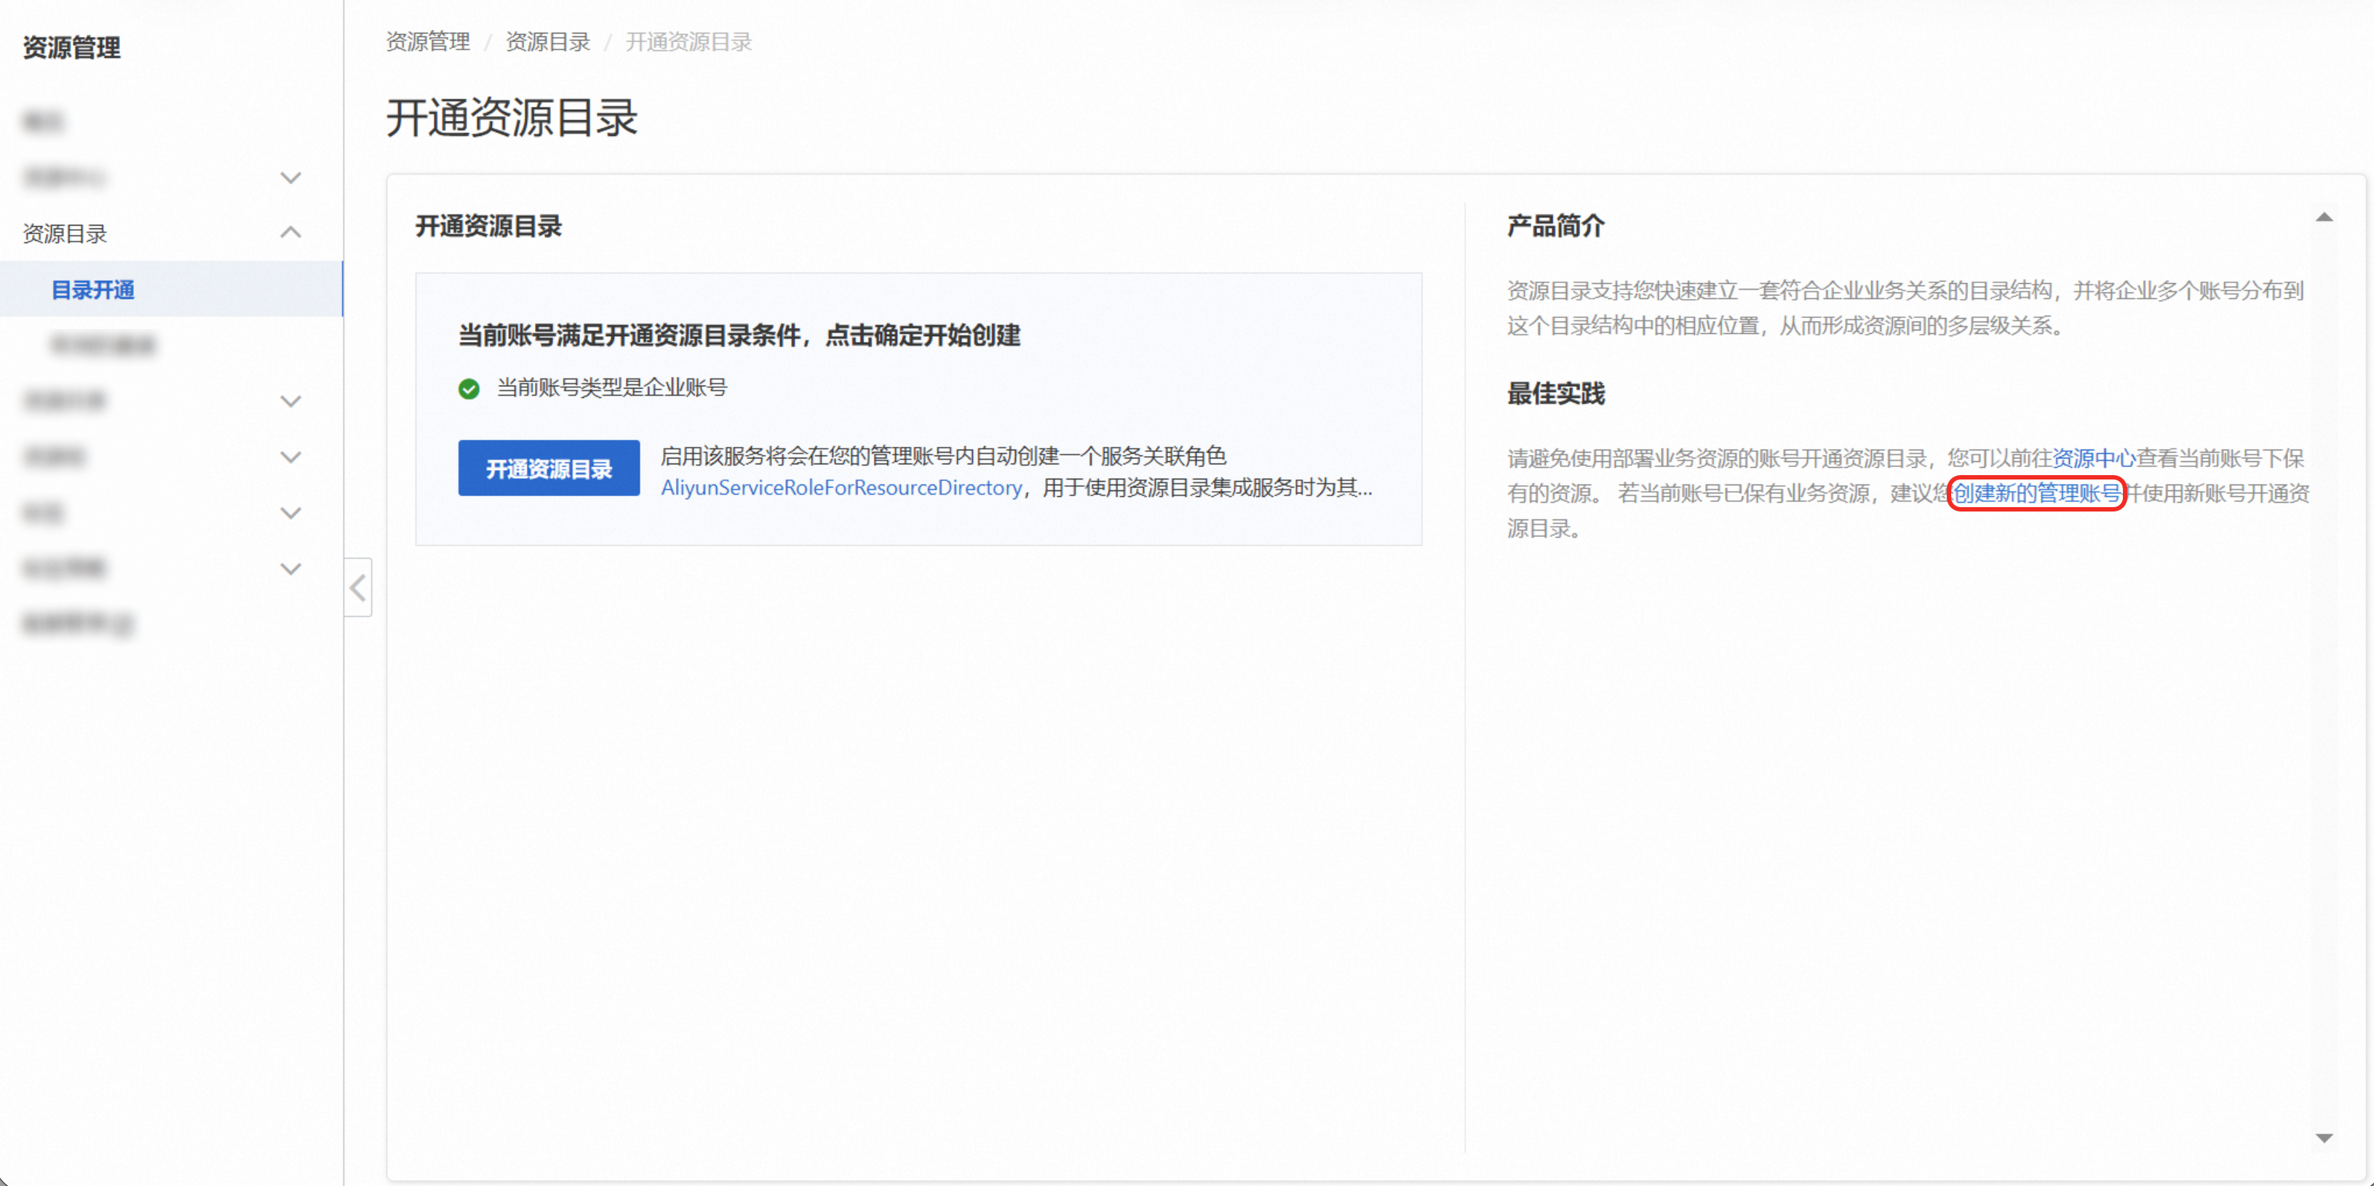Image resolution: width=2374 pixels, height=1186 pixels.
Task: Go to 资源目录 breadcrumb
Action: (x=547, y=41)
